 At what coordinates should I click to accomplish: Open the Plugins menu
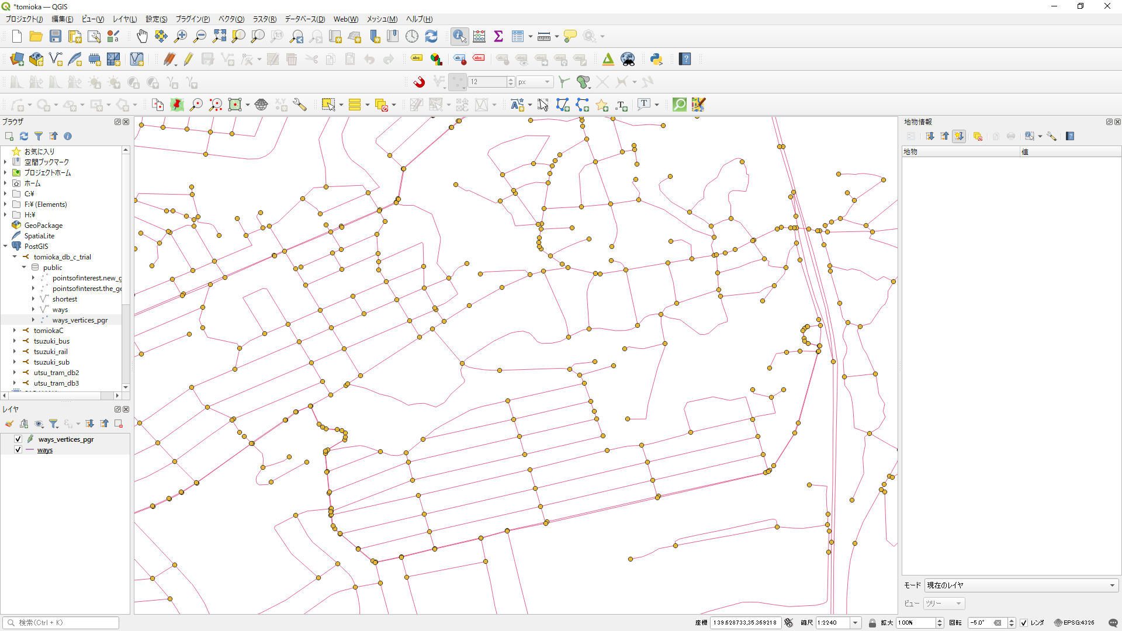192,19
